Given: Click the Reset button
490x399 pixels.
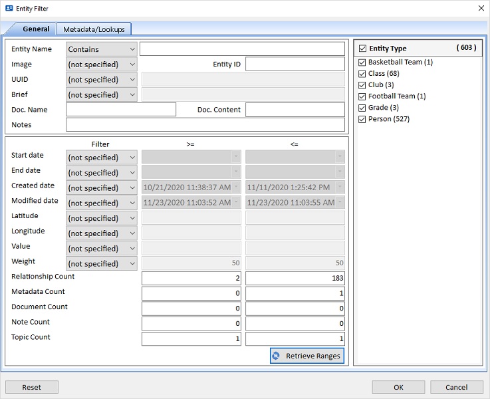Looking at the screenshot, I should click(x=31, y=387).
